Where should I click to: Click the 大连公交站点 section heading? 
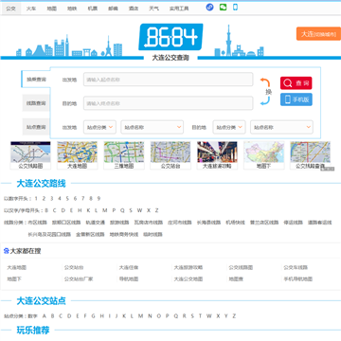point(41,301)
